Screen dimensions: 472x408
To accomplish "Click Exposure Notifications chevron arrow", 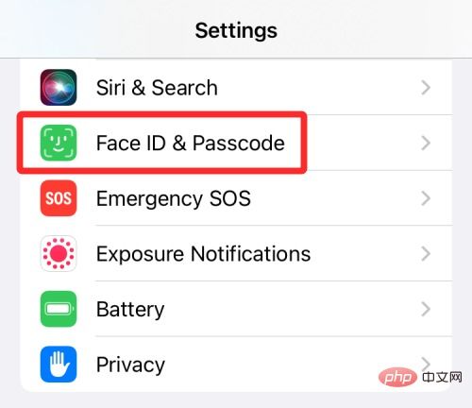I will [426, 254].
